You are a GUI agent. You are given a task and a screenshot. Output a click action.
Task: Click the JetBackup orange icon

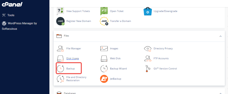click(x=104, y=79)
